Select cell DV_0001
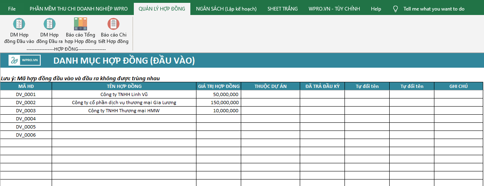The width and height of the screenshot is (484, 186). coord(26,94)
